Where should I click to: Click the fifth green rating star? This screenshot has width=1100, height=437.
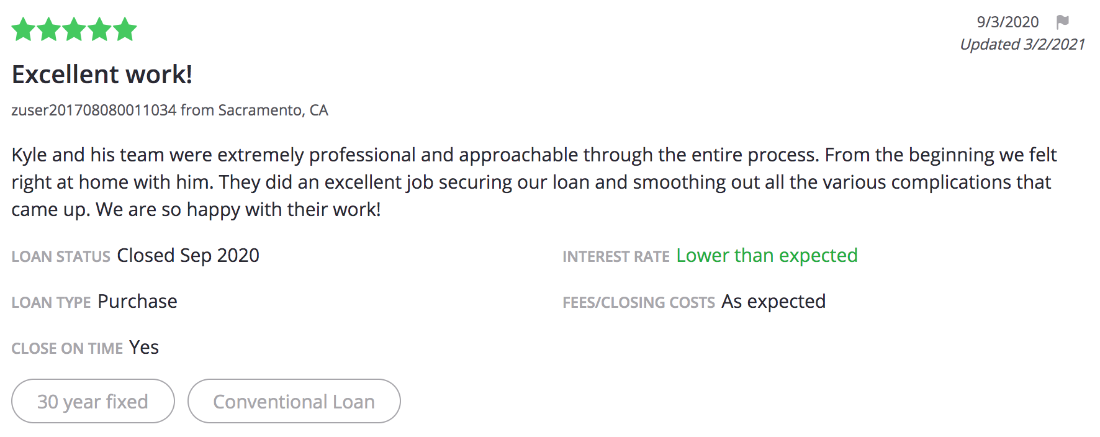pyautogui.click(x=125, y=29)
